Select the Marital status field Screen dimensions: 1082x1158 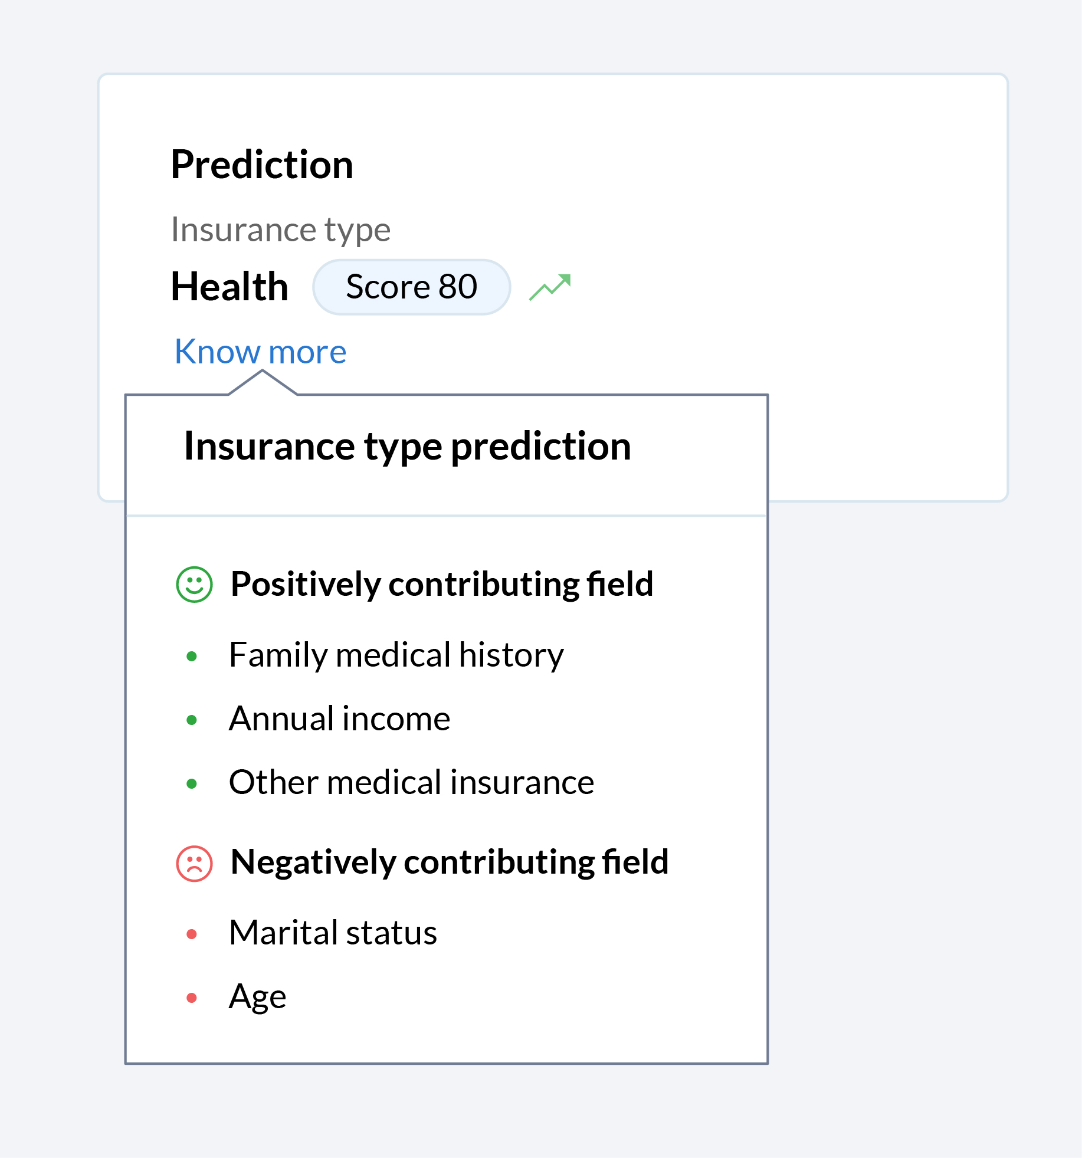coord(333,933)
